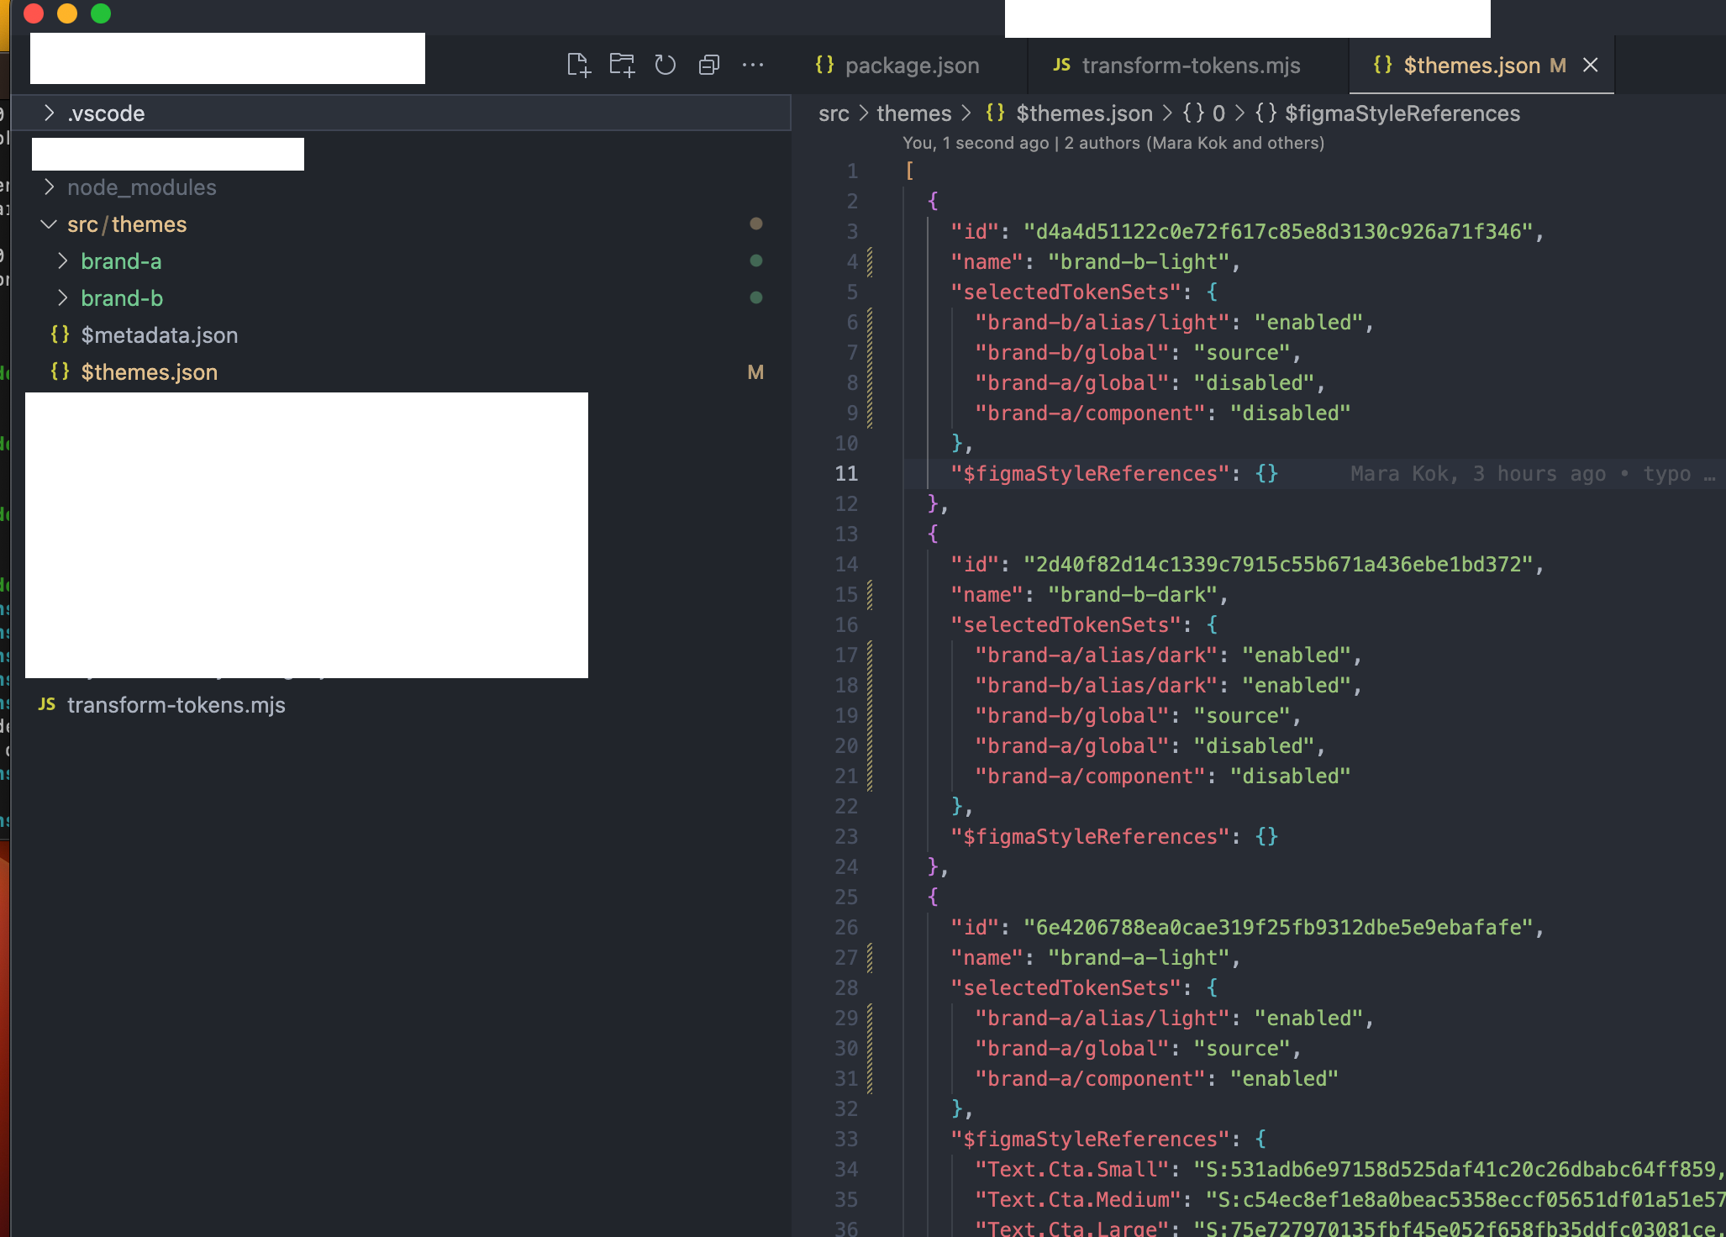Collapse the src/themes folder

click(x=48, y=224)
